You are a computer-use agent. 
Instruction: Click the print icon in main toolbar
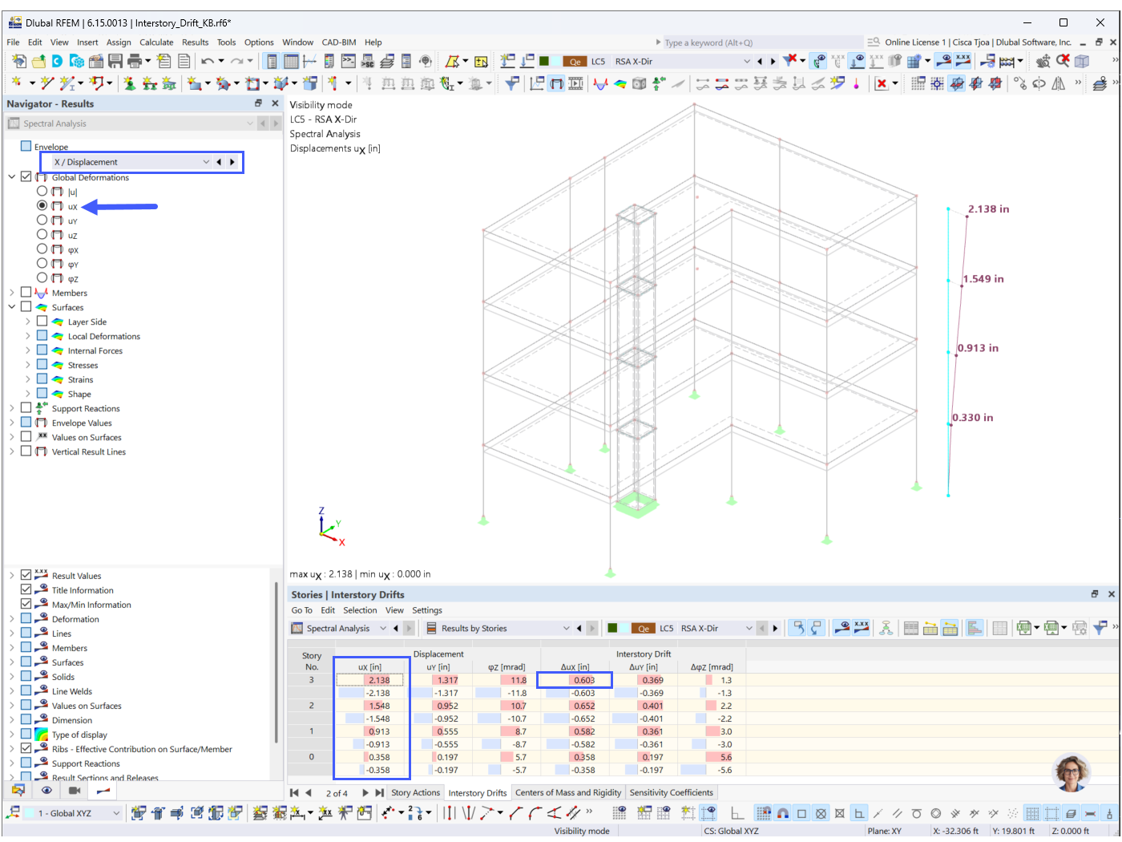[x=133, y=61]
